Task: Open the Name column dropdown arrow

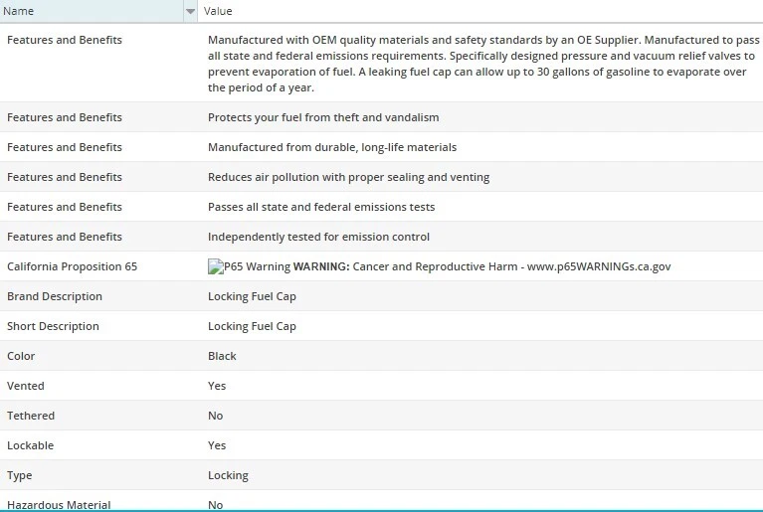Action: [x=190, y=11]
